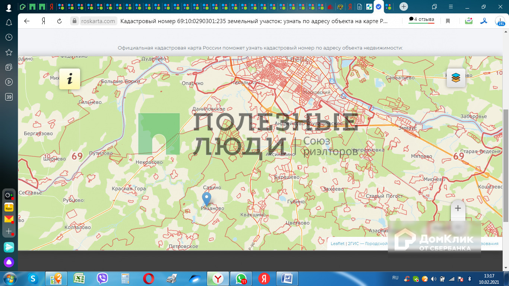Click the 'Заборовье' map label

474,117
